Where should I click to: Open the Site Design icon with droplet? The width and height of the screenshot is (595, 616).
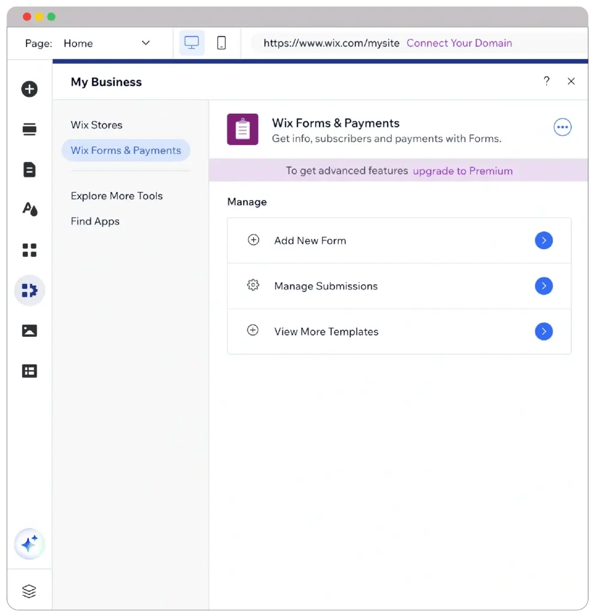(29, 209)
